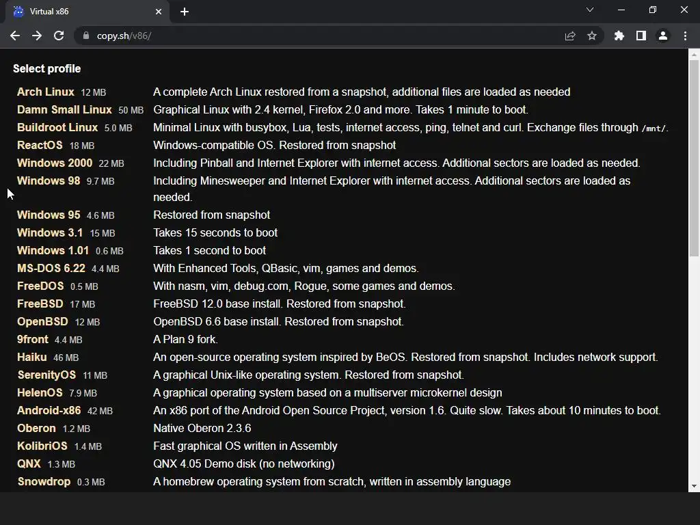This screenshot has width=700, height=525.
Task: Reload the copy.sh page
Action: [59, 36]
